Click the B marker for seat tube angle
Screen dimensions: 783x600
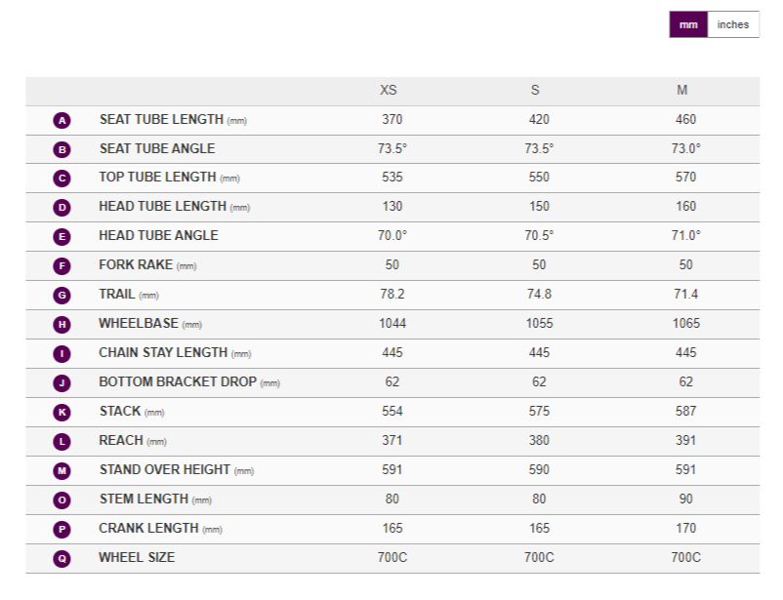tap(62, 150)
